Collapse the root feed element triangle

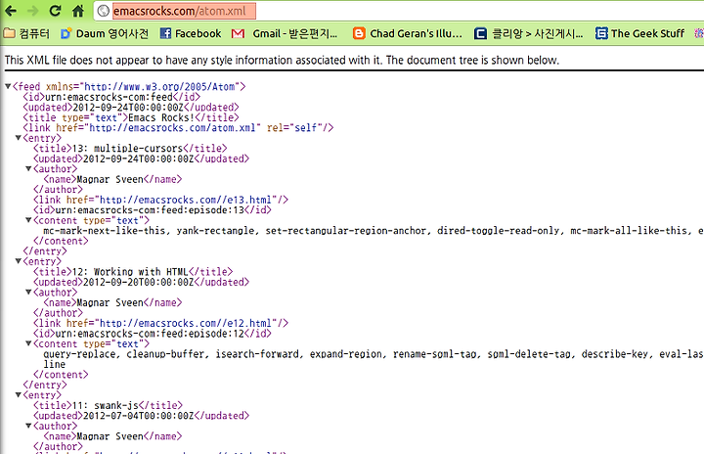(x=8, y=86)
